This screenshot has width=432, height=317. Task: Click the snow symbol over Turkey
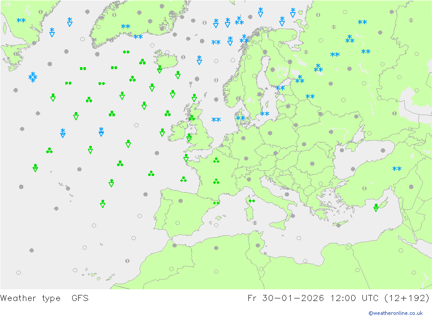(x=397, y=169)
